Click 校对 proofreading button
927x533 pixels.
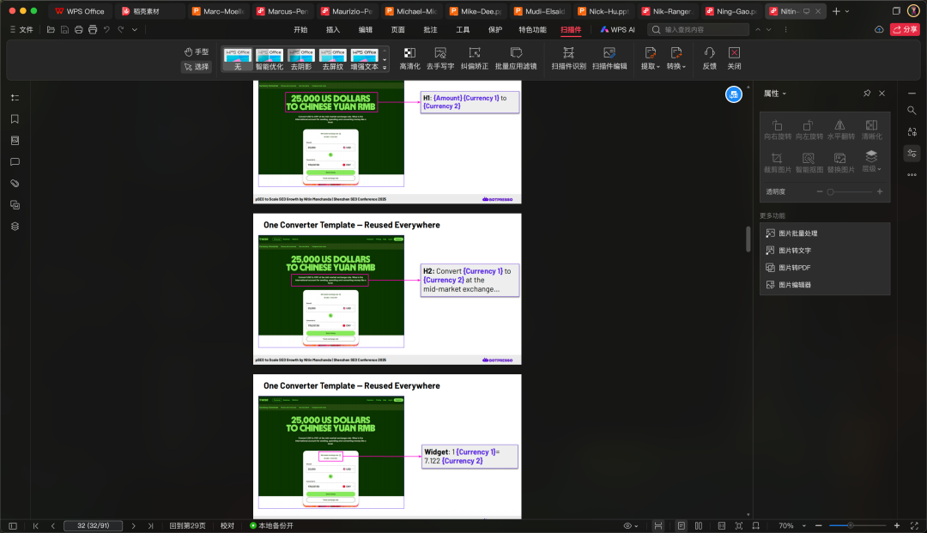[227, 525]
